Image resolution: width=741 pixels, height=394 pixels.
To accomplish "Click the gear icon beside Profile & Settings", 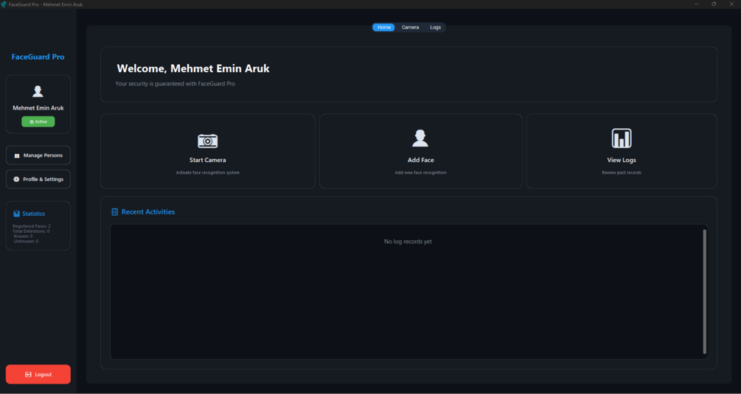I will point(16,179).
